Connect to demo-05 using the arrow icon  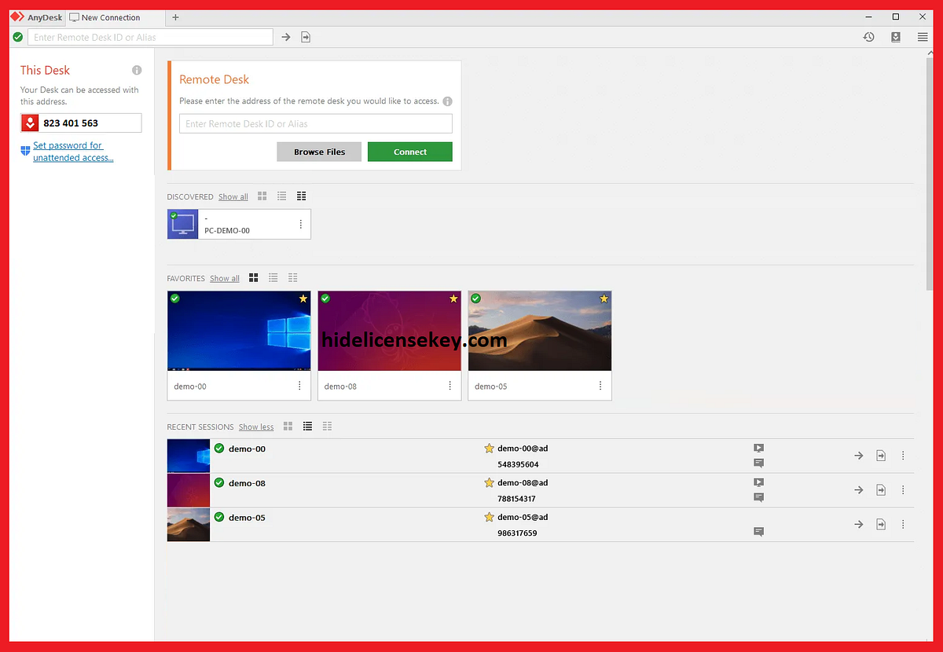(x=858, y=524)
